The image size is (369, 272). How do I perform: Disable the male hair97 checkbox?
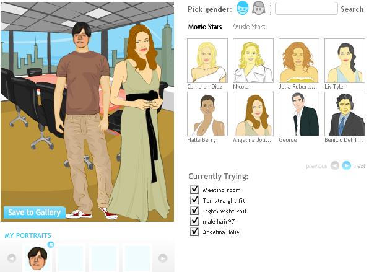(x=194, y=221)
